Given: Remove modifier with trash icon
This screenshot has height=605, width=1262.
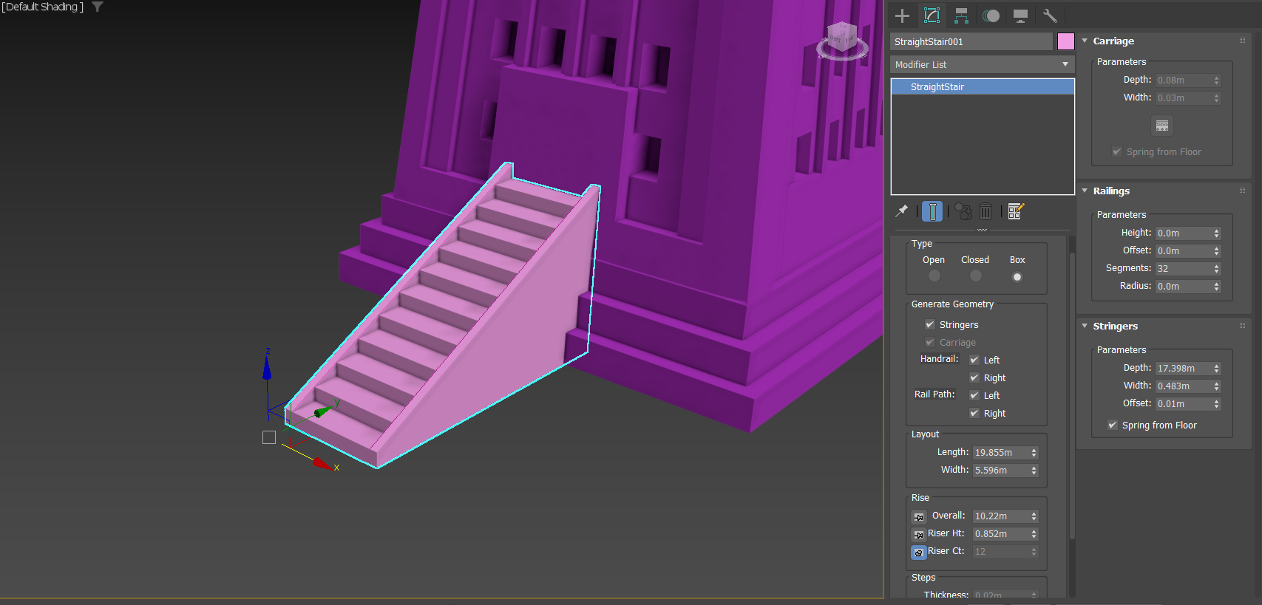Looking at the screenshot, I should (x=985, y=211).
